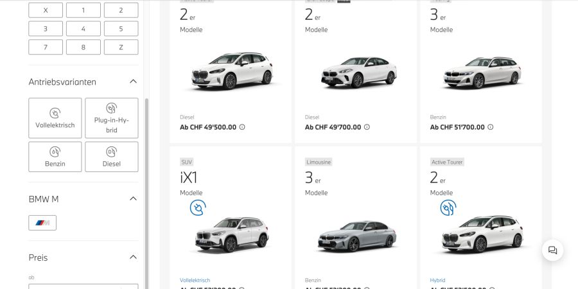This screenshot has width=578, height=289.
Task: Toggle Diesel drive filter
Action: tap(112, 157)
